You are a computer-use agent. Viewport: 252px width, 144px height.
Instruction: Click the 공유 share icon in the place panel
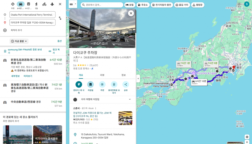tap(126, 85)
